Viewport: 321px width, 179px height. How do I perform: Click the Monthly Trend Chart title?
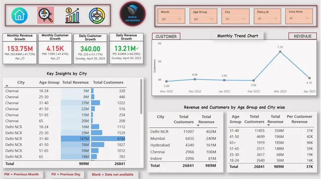coord(238,36)
